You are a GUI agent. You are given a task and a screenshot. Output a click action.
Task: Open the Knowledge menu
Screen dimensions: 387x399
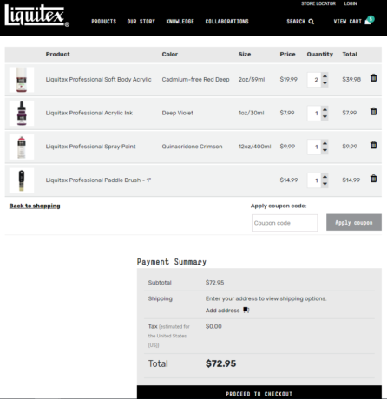(x=180, y=22)
